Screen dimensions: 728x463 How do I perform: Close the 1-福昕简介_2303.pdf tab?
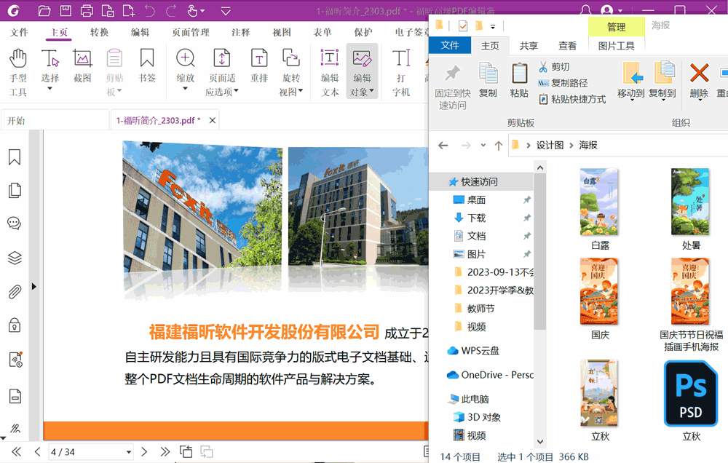click(x=212, y=120)
